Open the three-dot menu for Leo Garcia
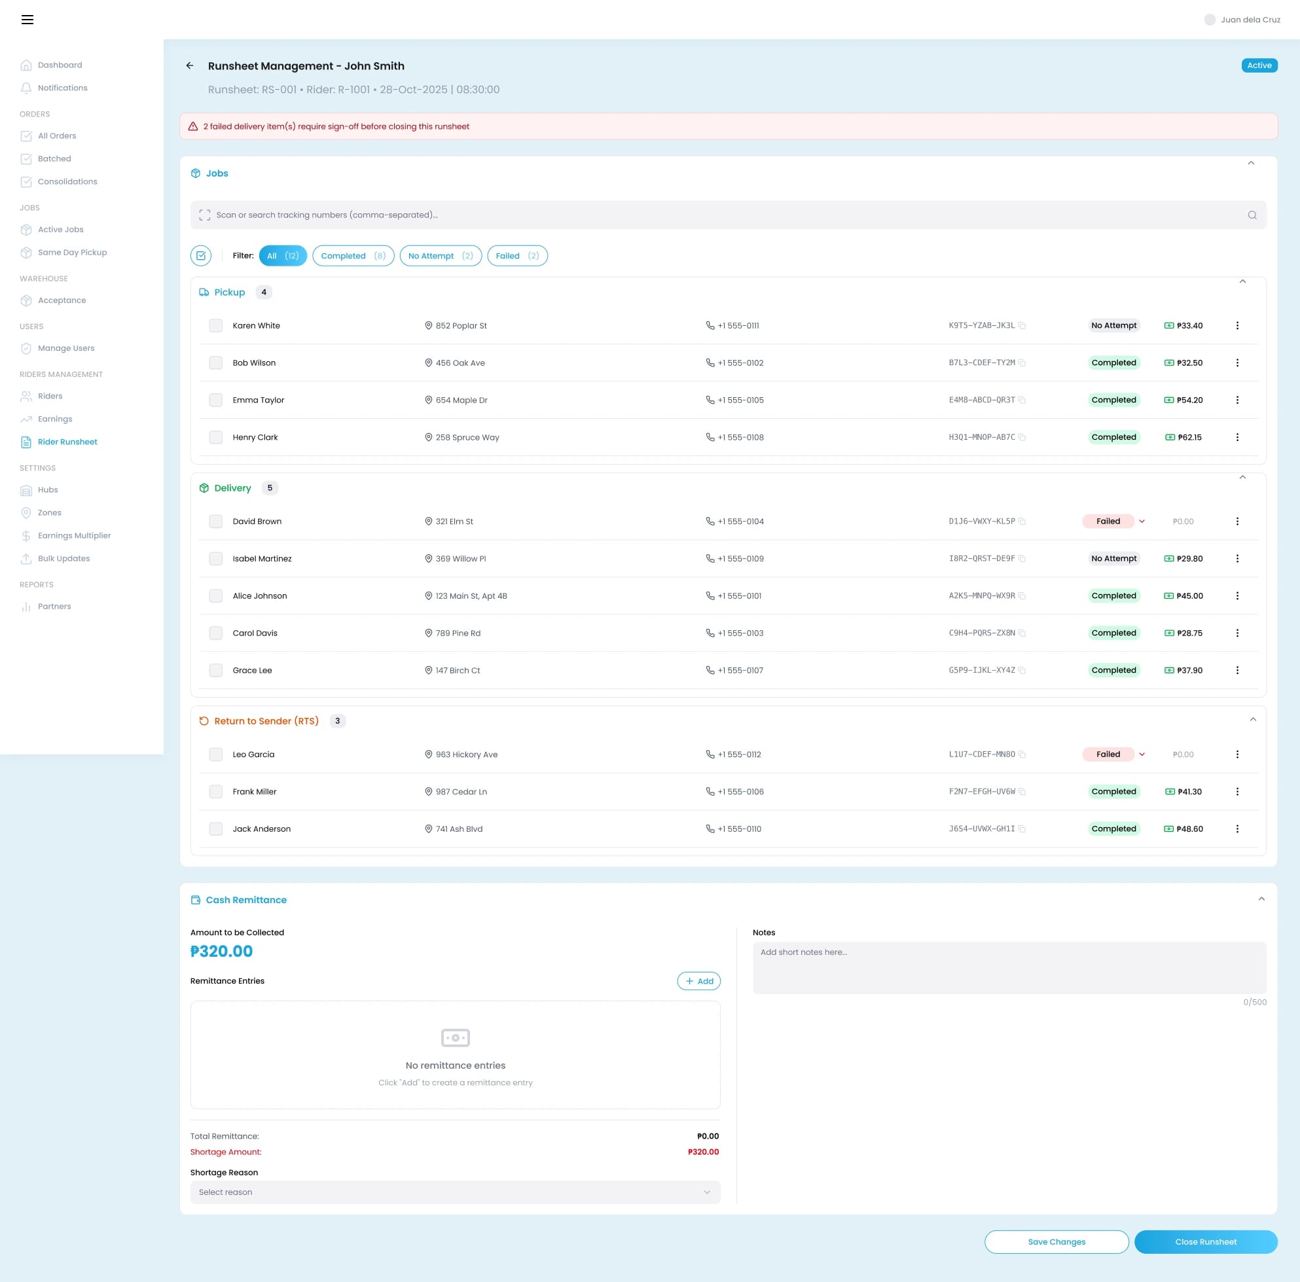1300x1282 pixels. click(x=1237, y=755)
